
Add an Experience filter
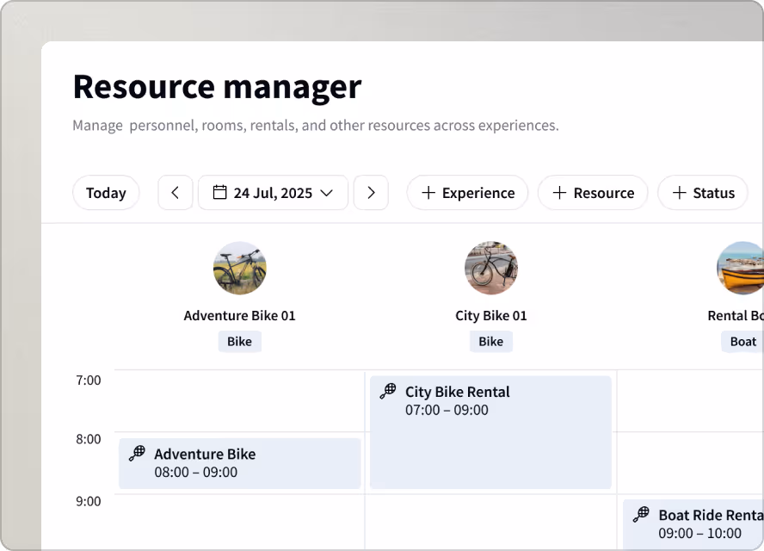(x=468, y=193)
